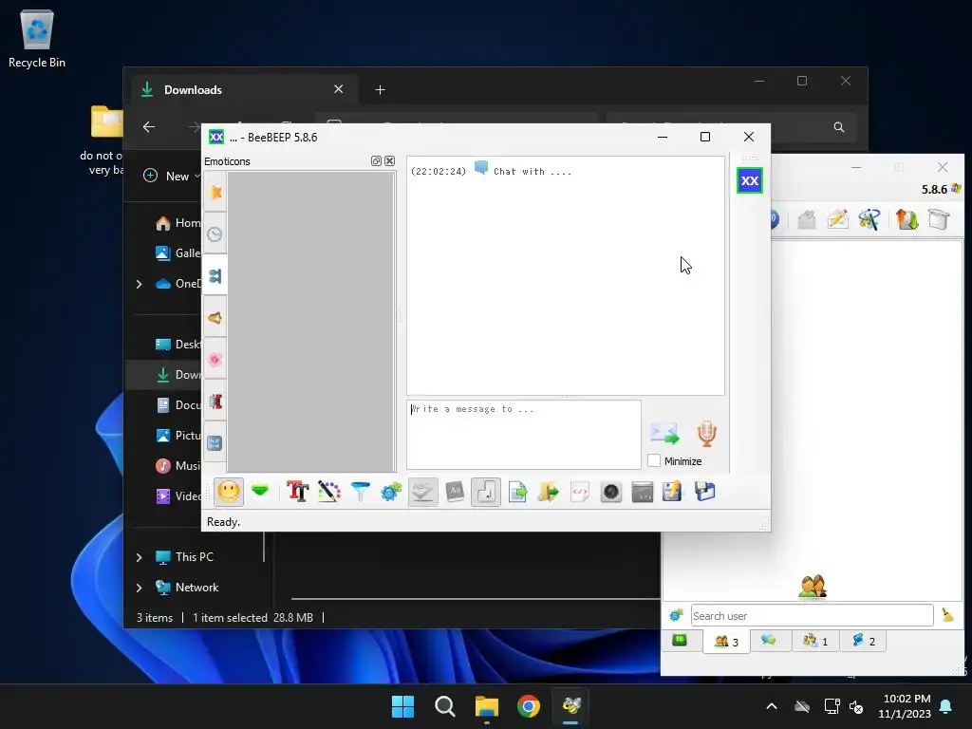Expand Network in Explorer sidebar
The width and height of the screenshot is (972, 729).
140,588
